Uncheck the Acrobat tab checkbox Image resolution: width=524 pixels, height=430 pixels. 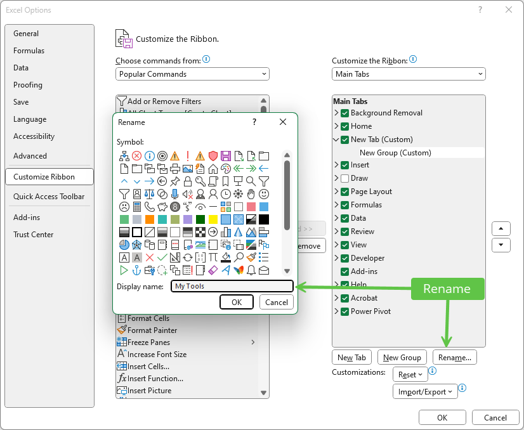point(345,298)
